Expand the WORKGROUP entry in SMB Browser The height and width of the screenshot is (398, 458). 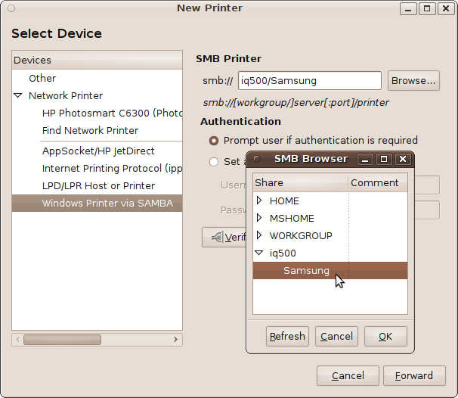click(x=258, y=235)
